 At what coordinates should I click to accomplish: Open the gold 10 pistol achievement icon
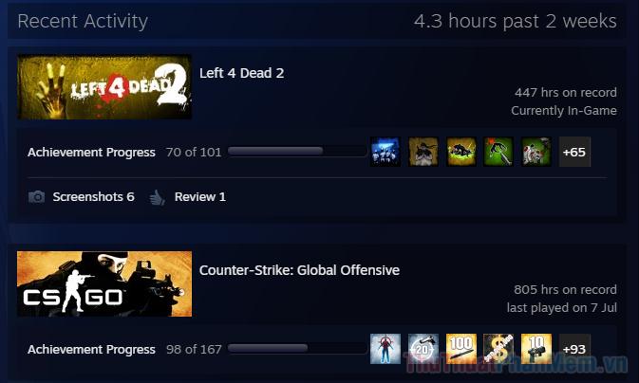coord(536,349)
